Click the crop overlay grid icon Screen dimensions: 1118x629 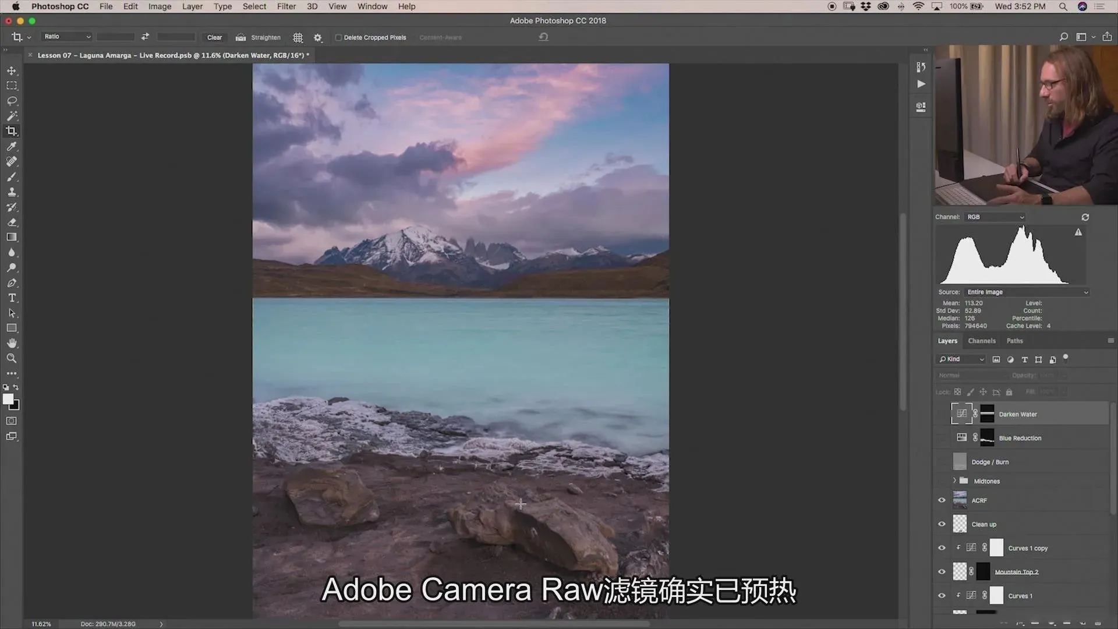click(298, 37)
